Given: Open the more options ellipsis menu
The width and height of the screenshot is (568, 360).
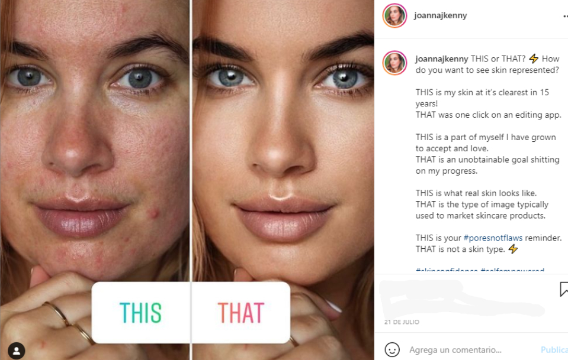Looking at the screenshot, I should 565,16.
